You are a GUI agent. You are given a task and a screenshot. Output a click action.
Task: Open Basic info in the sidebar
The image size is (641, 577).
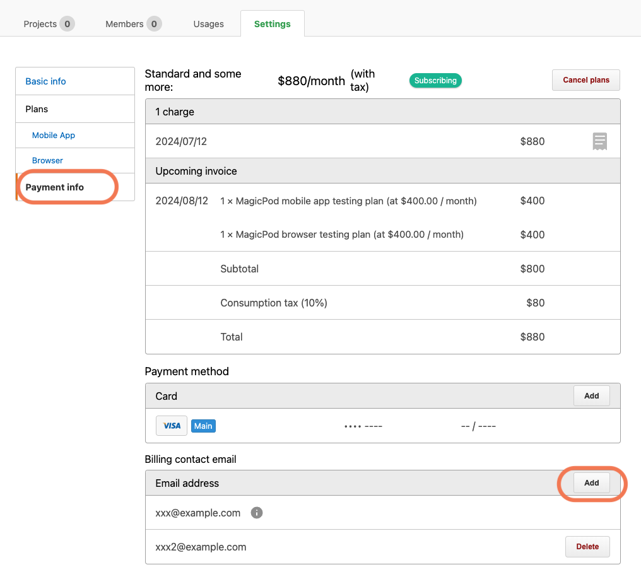pyautogui.click(x=75, y=81)
